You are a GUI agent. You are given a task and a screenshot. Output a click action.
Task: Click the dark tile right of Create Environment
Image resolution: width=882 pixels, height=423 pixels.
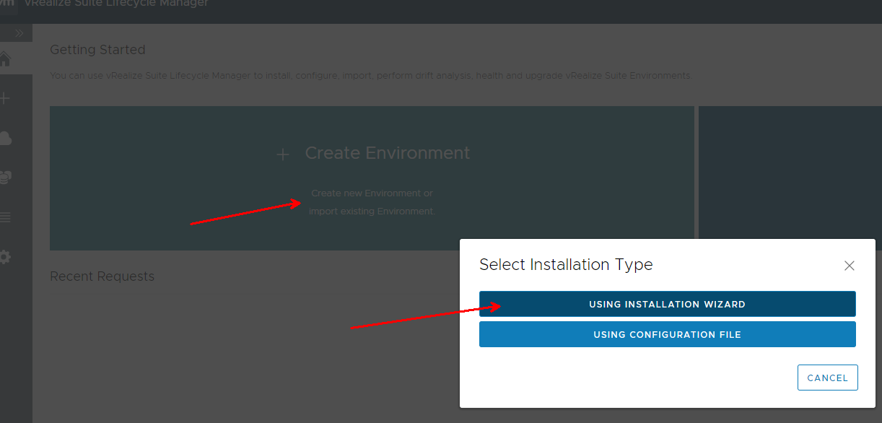790,173
